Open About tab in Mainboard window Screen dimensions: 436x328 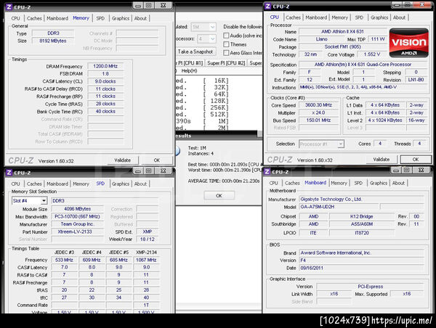point(398,183)
